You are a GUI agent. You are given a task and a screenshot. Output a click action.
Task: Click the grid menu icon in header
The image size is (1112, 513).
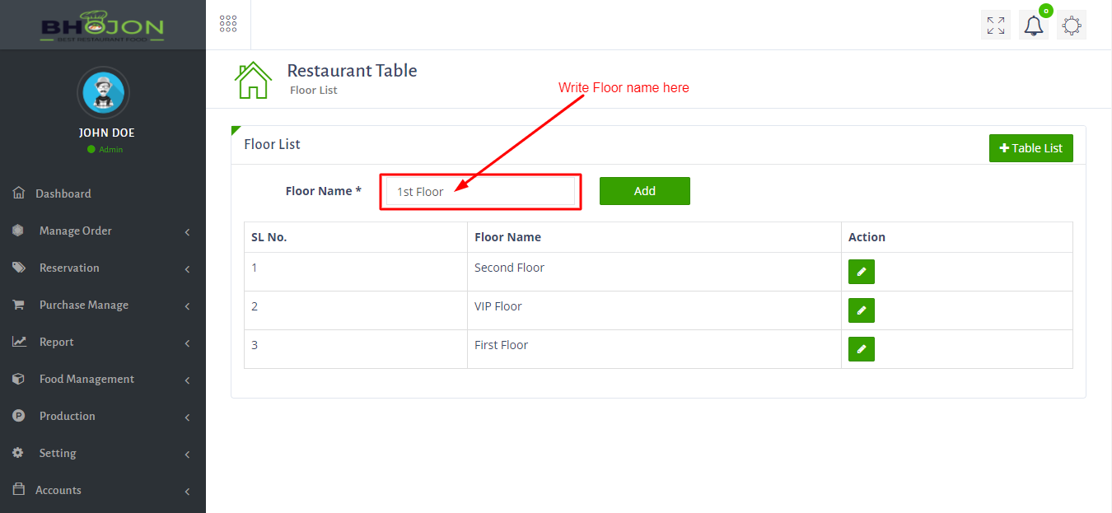click(228, 24)
